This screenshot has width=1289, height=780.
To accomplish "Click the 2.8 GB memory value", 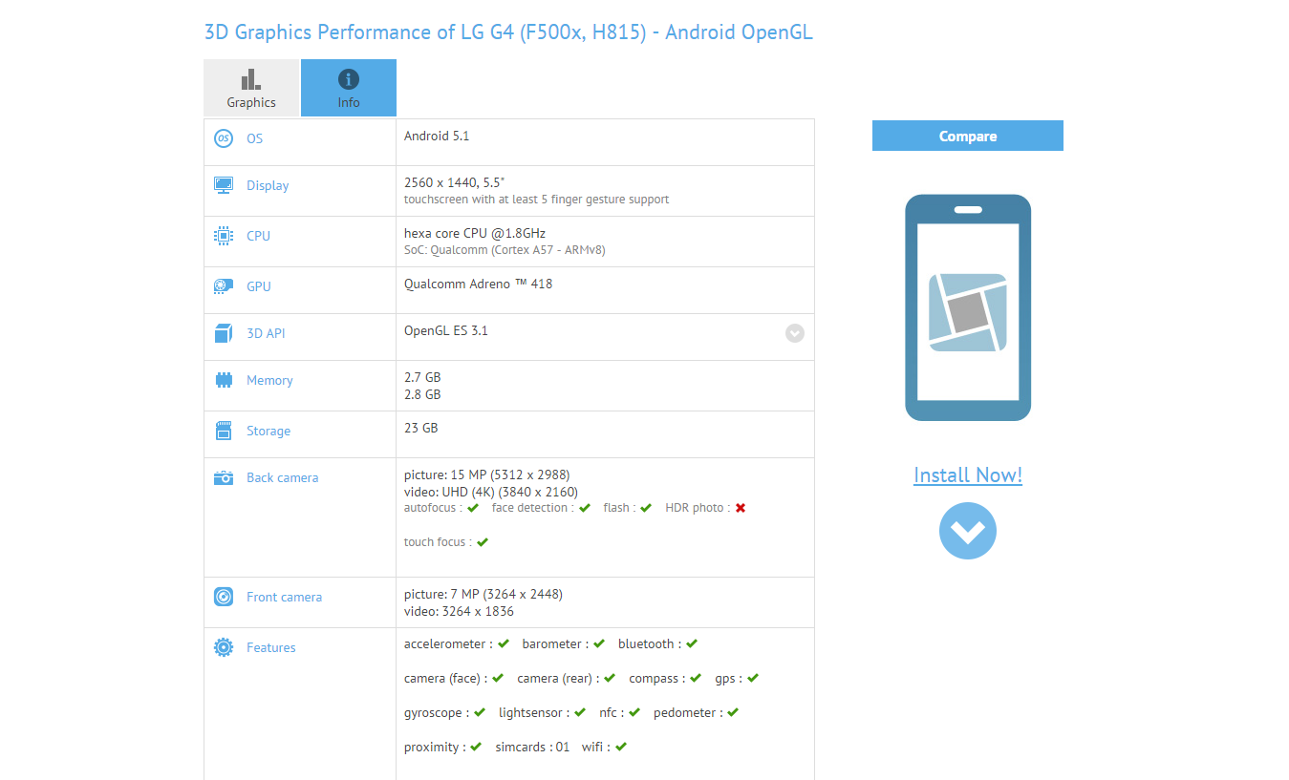I will coord(422,394).
